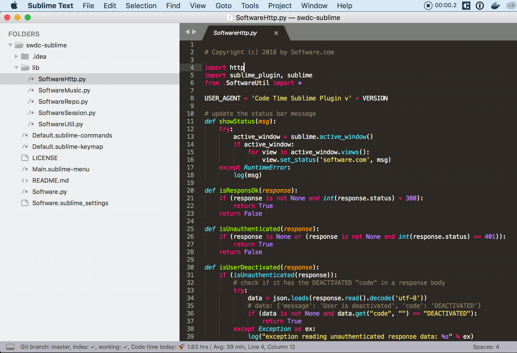Click the status bar side panel toggle icon

click(x=10, y=347)
